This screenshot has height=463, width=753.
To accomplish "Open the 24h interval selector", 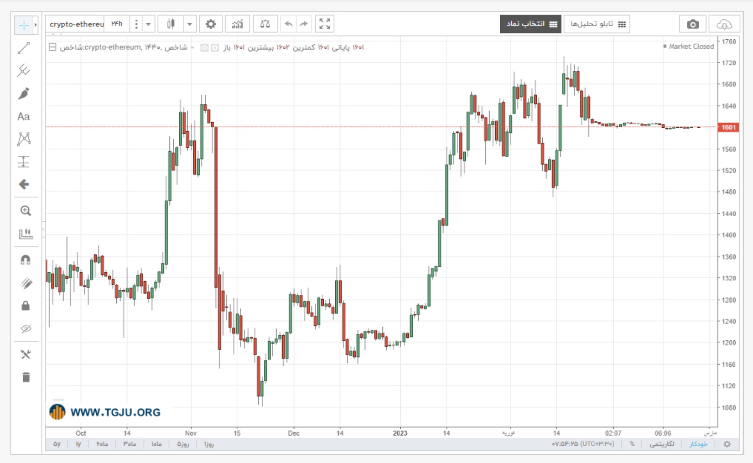I will [x=117, y=24].
